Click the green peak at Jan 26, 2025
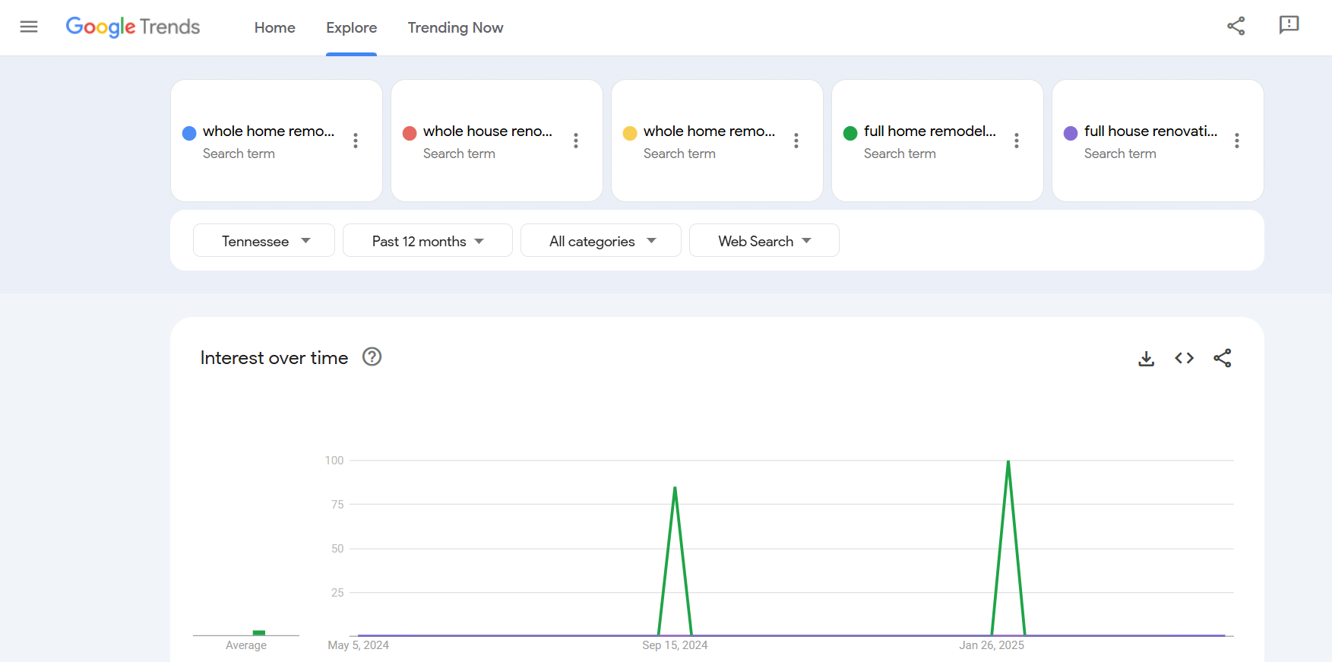This screenshot has height=662, width=1332. (x=1008, y=462)
